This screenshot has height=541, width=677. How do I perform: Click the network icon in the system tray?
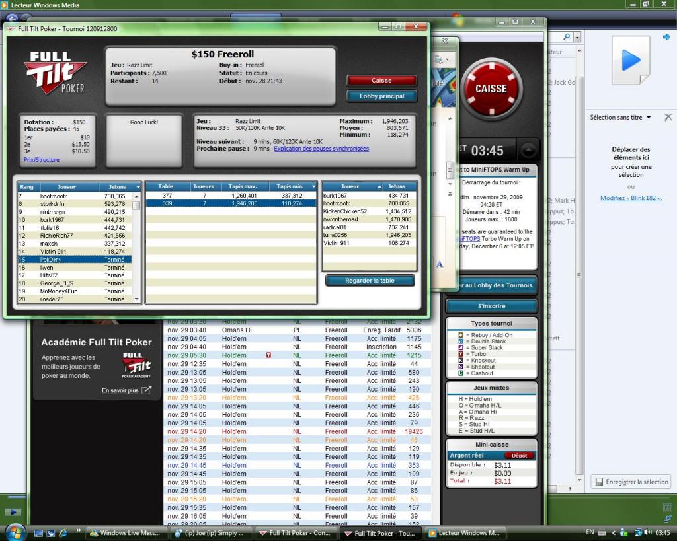pos(638,533)
